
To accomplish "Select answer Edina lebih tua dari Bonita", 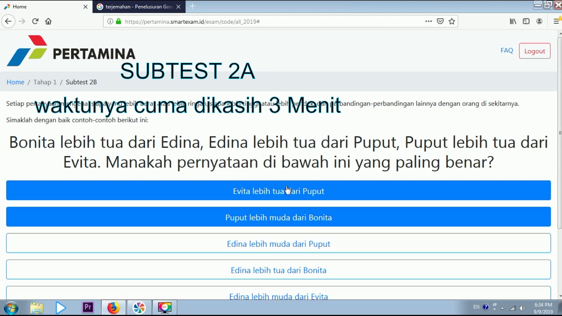I will (x=278, y=269).
